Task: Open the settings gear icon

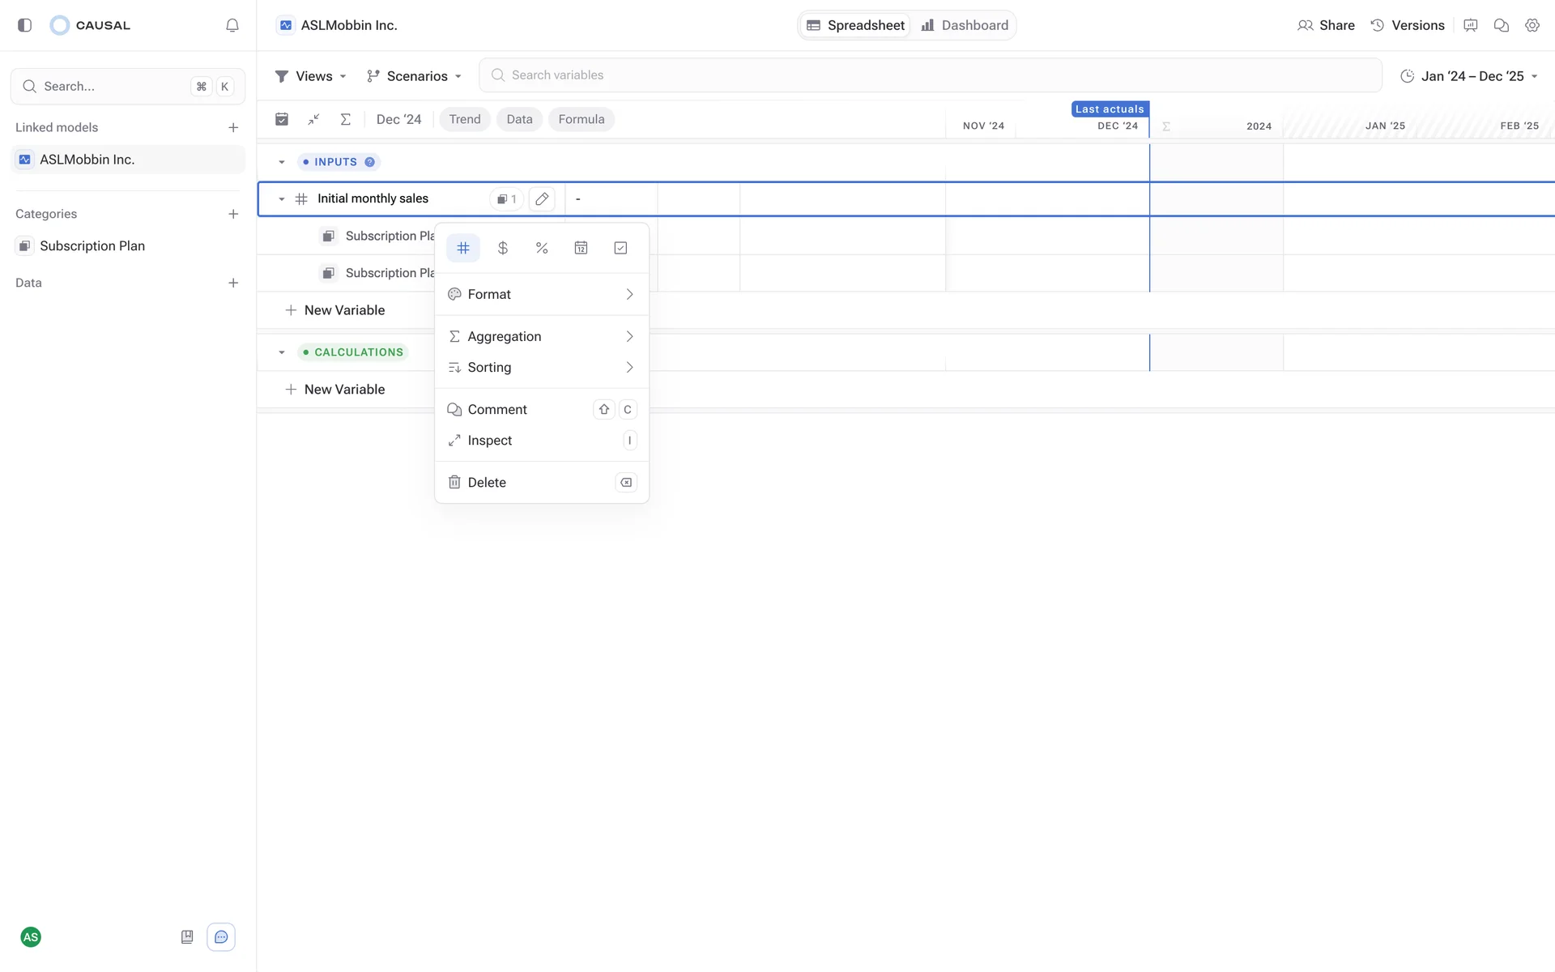Action: [1532, 25]
